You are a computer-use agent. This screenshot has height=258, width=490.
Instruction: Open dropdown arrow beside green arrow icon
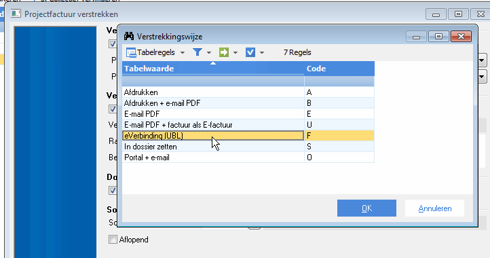click(235, 52)
